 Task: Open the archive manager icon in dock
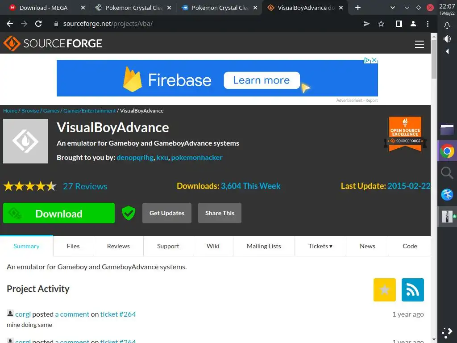(x=447, y=217)
